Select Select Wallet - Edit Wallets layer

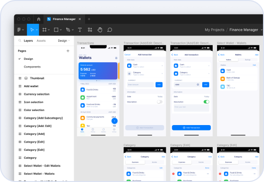point(42,166)
